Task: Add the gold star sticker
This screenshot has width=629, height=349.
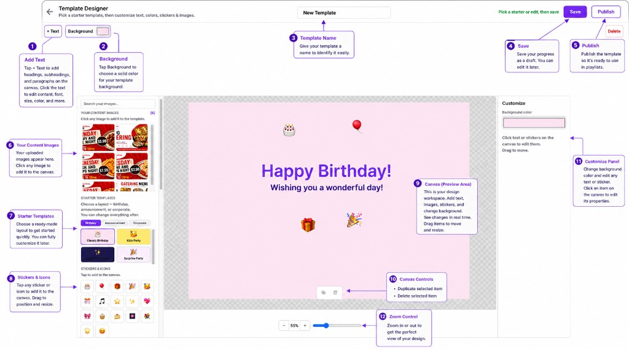Action: [117, 301]
